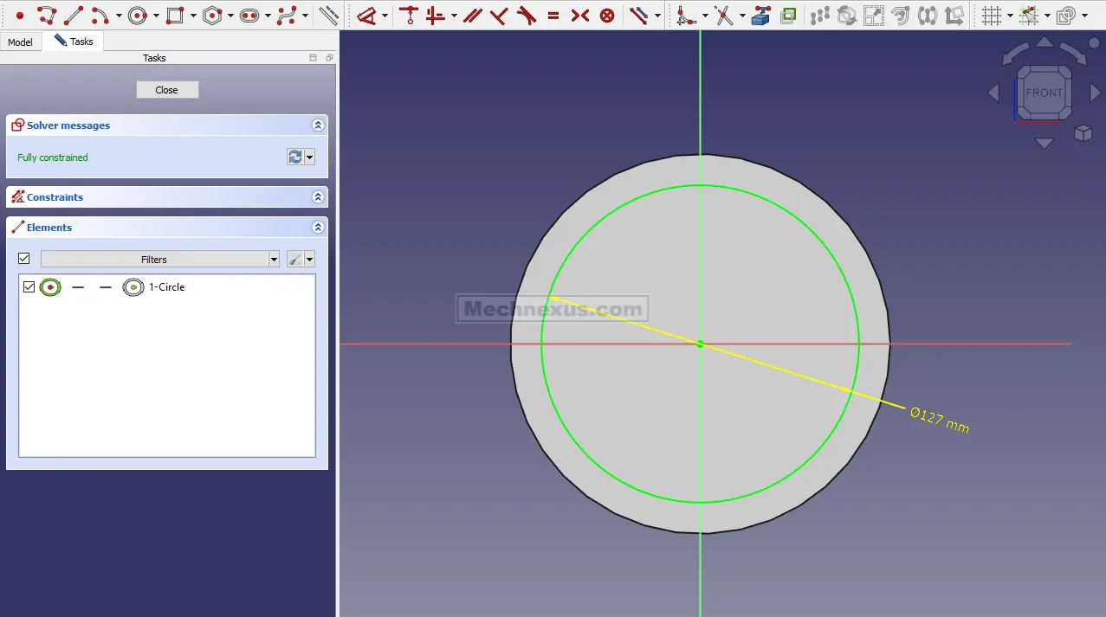
Task: Uncheck the Elements filter checkbox
Action: click(x=24, y=259)
